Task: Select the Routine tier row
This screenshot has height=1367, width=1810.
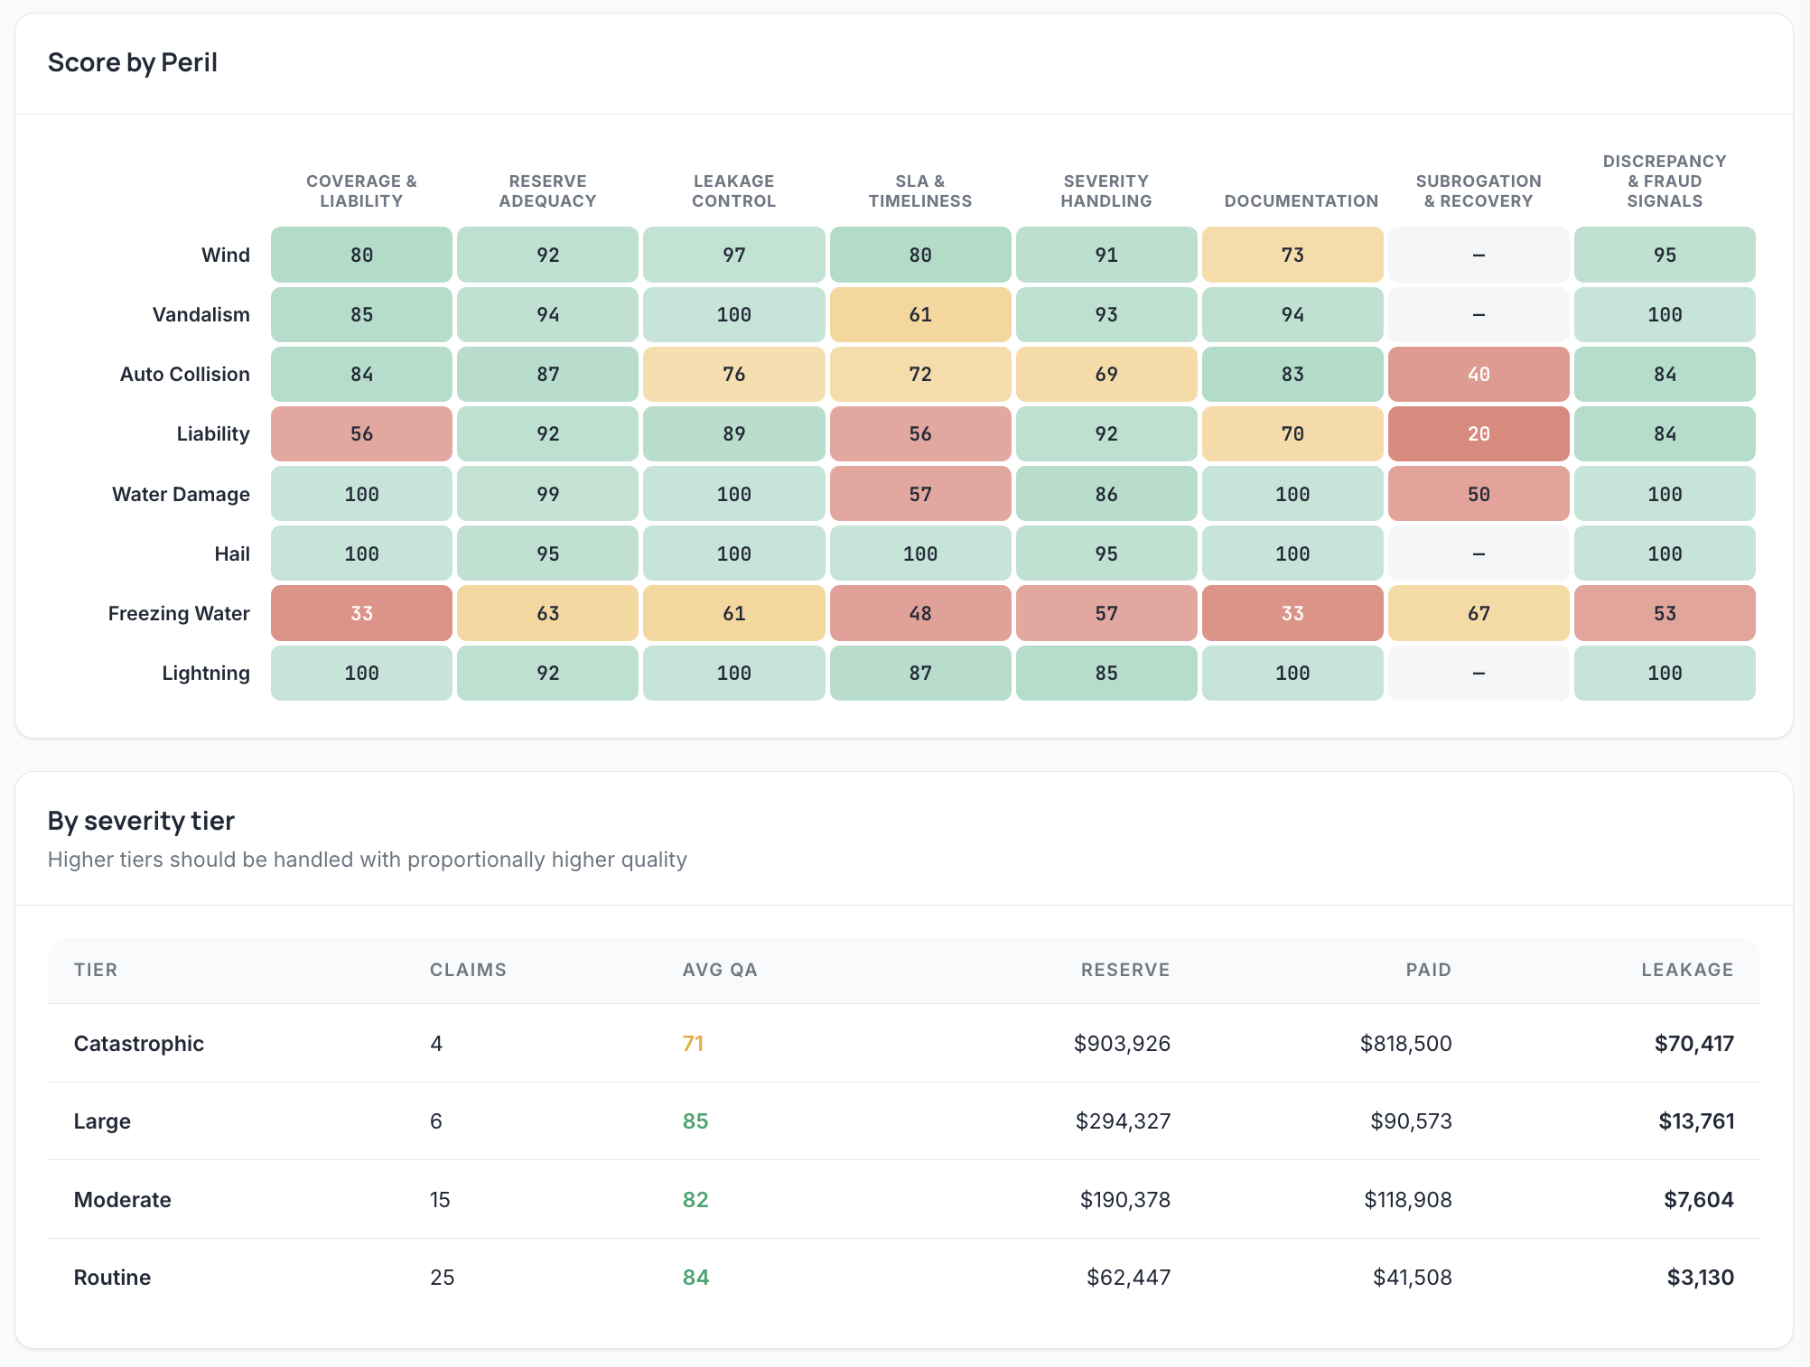Action: [904, 1277]
